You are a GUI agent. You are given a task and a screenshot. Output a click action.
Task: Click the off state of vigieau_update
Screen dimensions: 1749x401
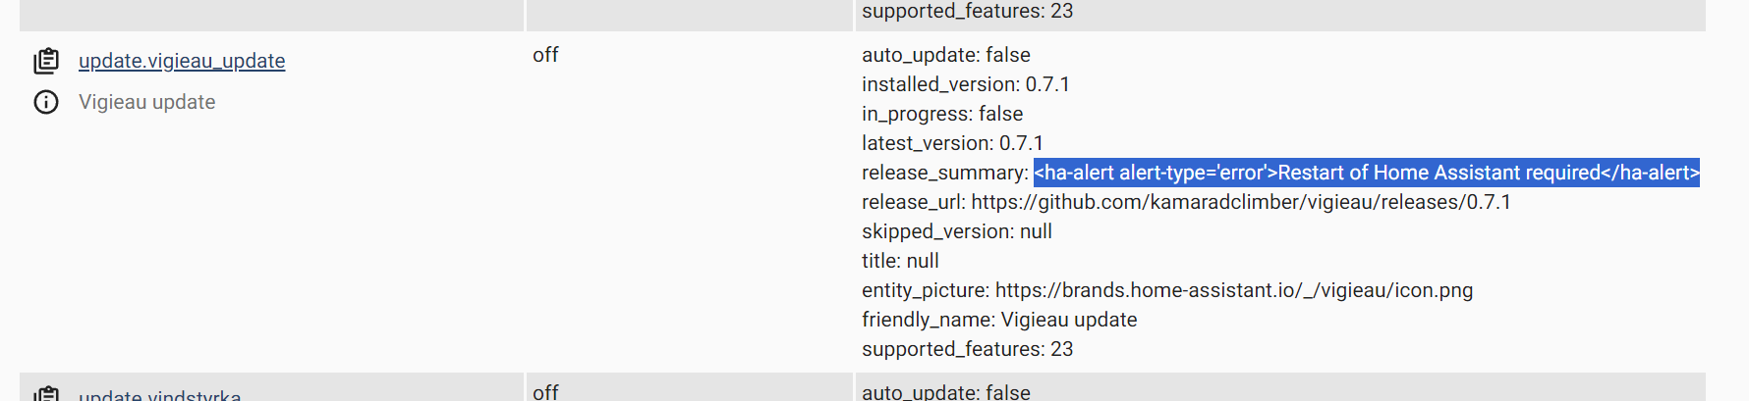click(x=545, y=55)
